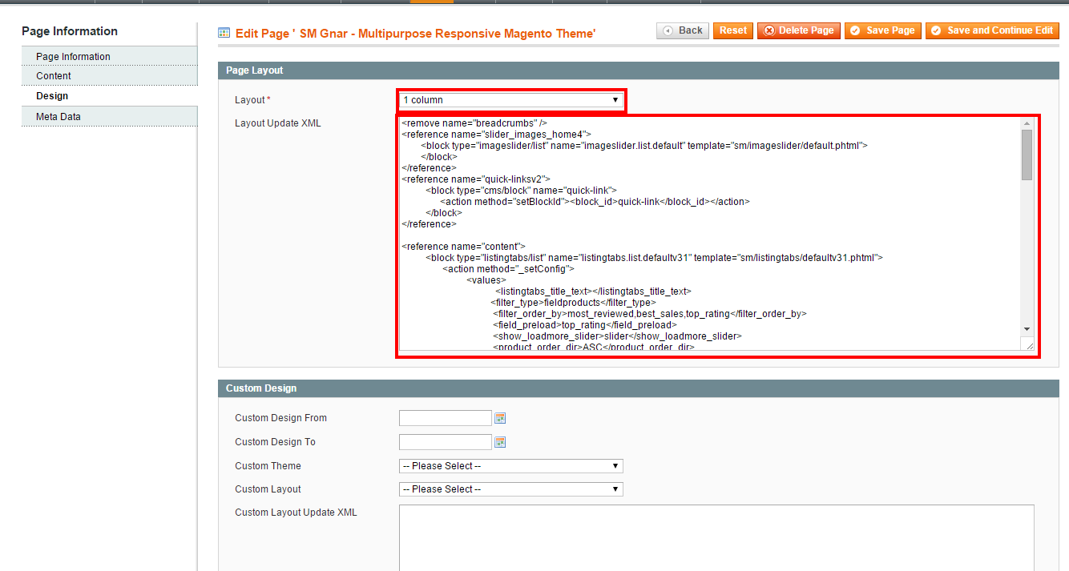This screenshot has height=571, width=1069.
Task: Click the Custom Layout Update XML textarea
Action: 716,537
